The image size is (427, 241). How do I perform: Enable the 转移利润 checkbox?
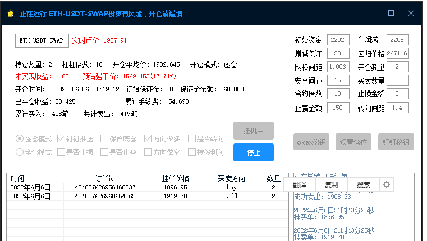coord(192,152)
